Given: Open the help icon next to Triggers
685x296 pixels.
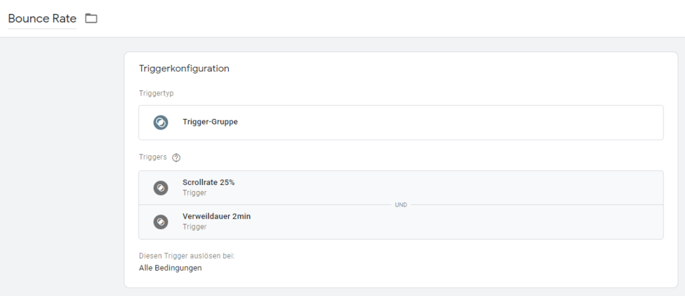Looking at the screenshot, I should click(x=177, y=158).
